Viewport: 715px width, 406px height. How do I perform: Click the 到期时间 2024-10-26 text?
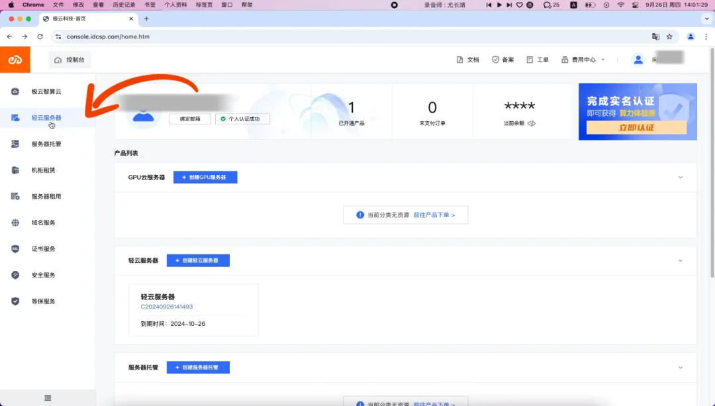(173, 324)
